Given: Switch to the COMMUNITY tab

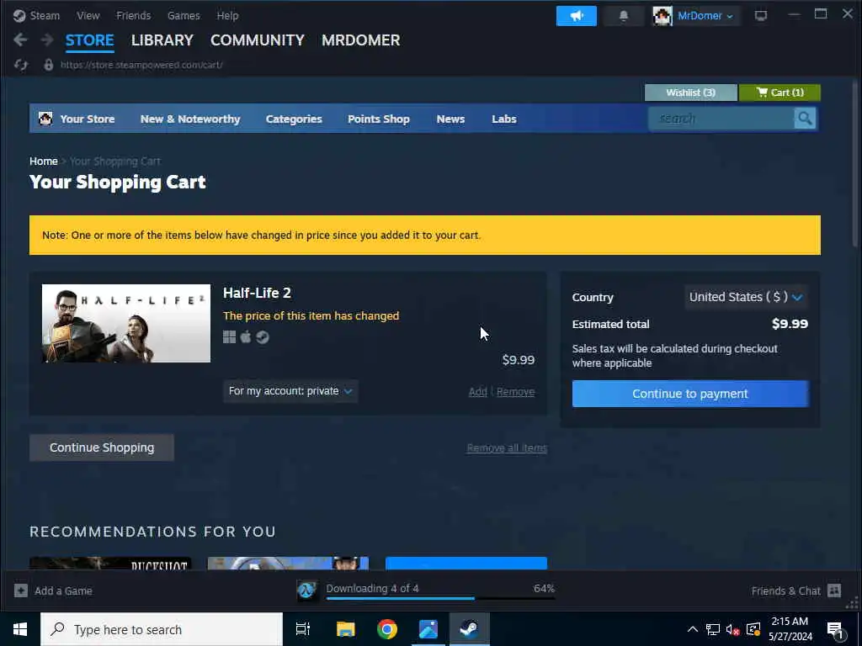Looking at the screenshot, I should pos(258,40).
